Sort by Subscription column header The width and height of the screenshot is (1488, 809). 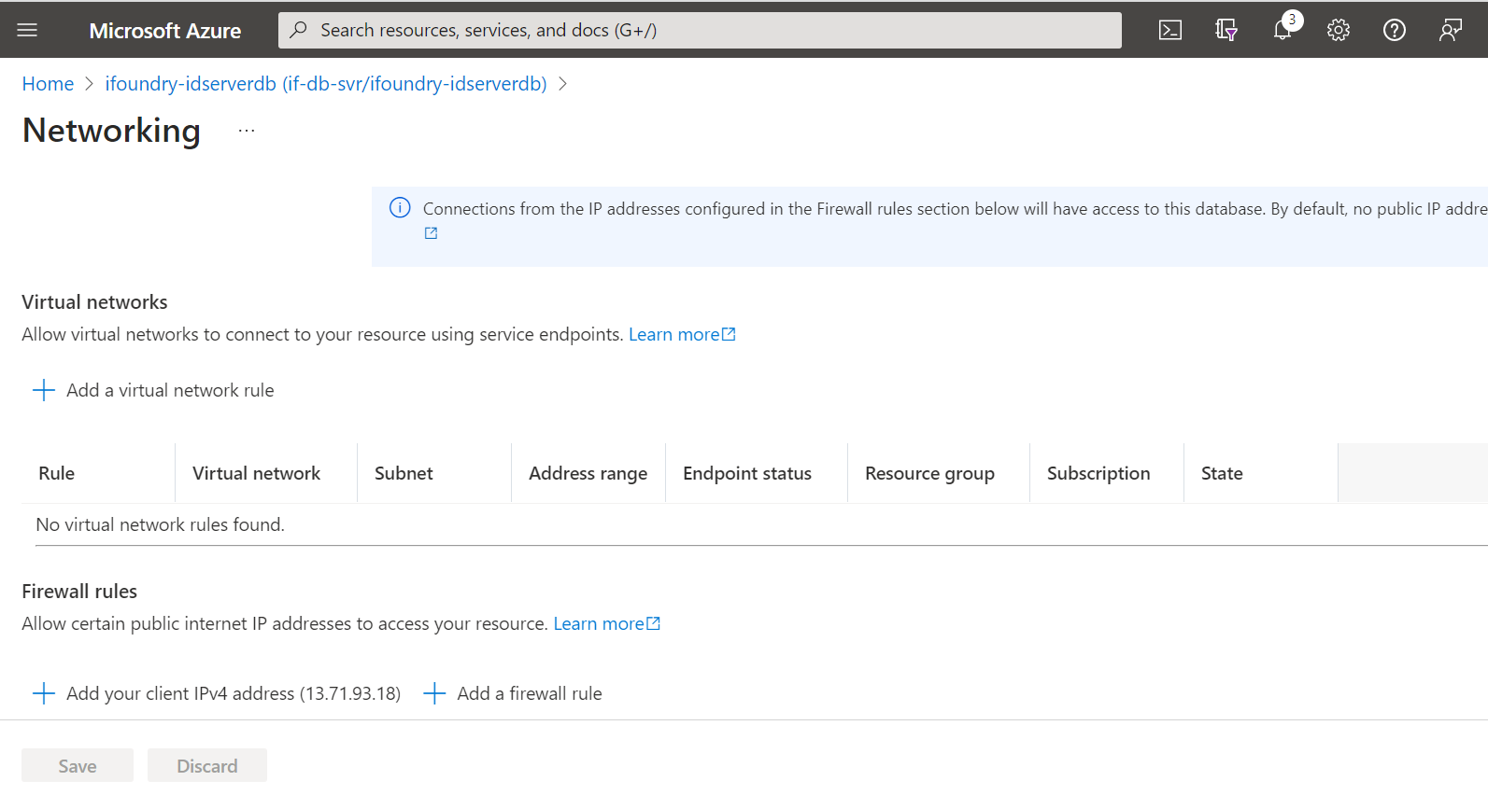(1107, 473)
